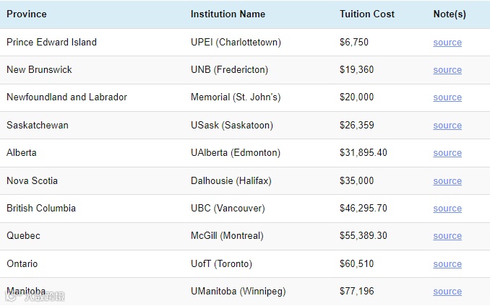Click the Tuition Cost column header
Image resolution: width=490 pixels, height=306 pixels.
[x=367, y=14]
